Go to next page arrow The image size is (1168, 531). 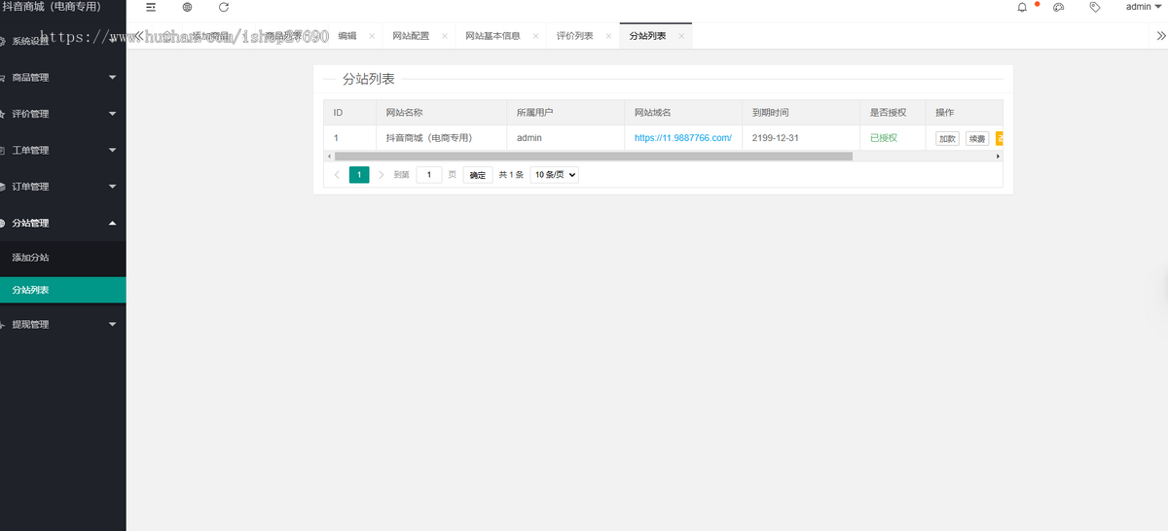381,175
